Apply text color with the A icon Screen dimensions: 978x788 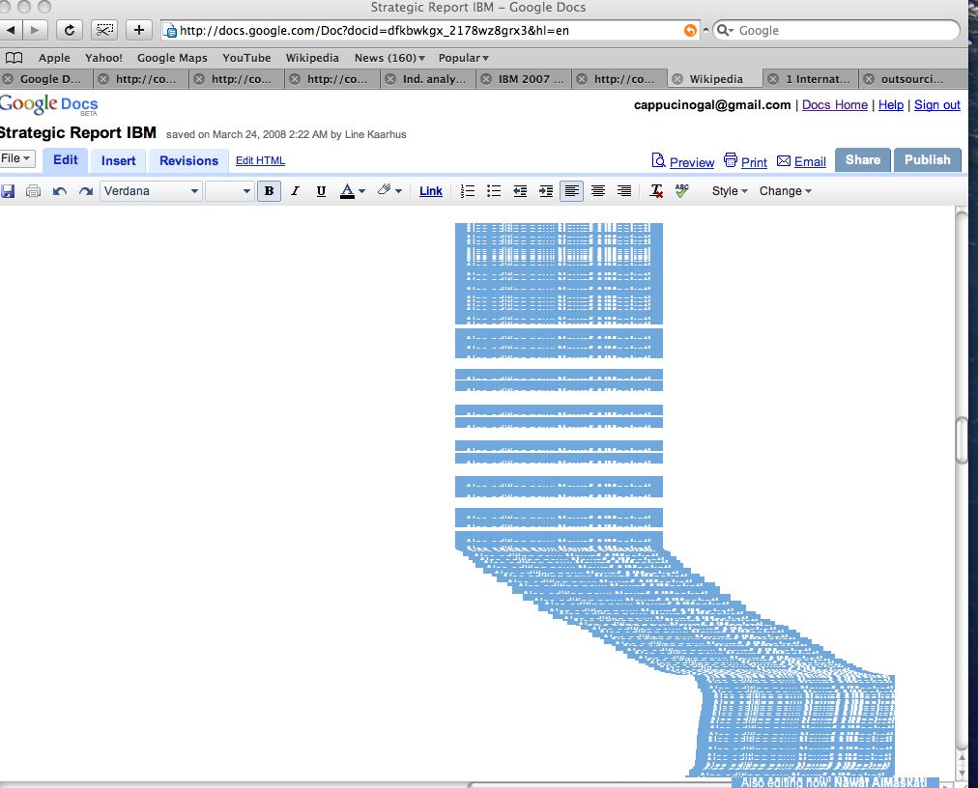coord(347,191)
